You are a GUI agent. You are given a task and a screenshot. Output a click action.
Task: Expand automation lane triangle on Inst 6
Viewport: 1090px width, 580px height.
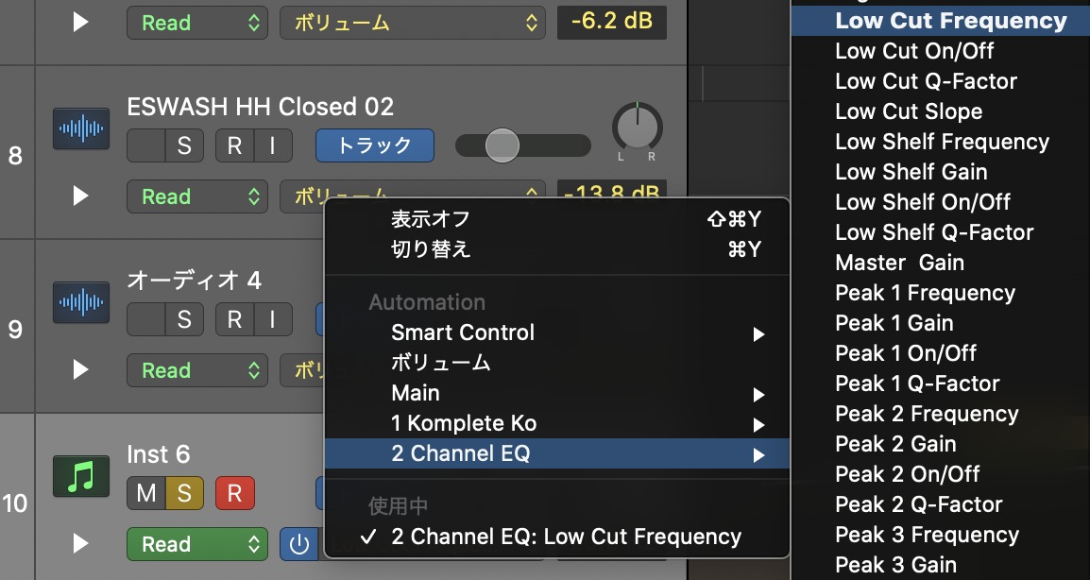point(81,544)
